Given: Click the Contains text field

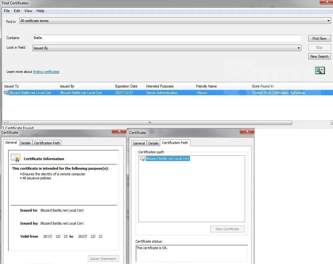Looking at the screenshot, I should pyautogui.click(x=167, y=38).
